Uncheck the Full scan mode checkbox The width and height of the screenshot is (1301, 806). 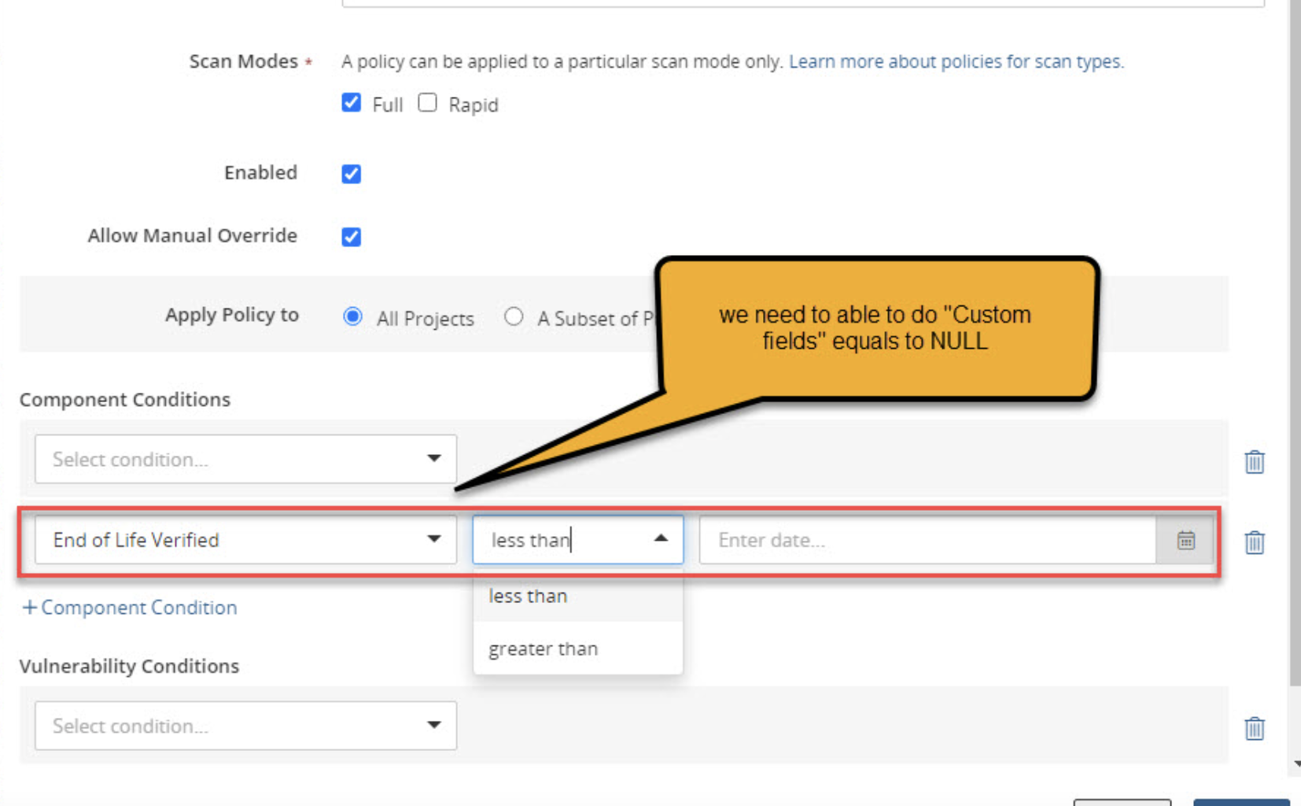click(x=351, y=102)
